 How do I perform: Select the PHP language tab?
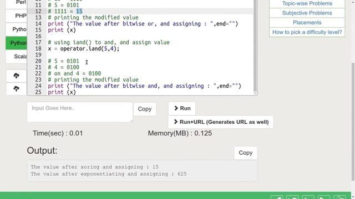[16, 16]
